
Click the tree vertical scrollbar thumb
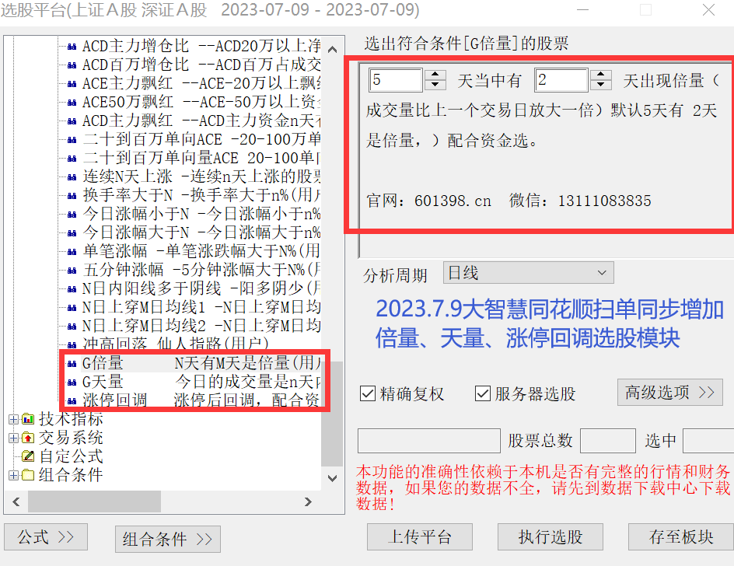tap(332, 414)
